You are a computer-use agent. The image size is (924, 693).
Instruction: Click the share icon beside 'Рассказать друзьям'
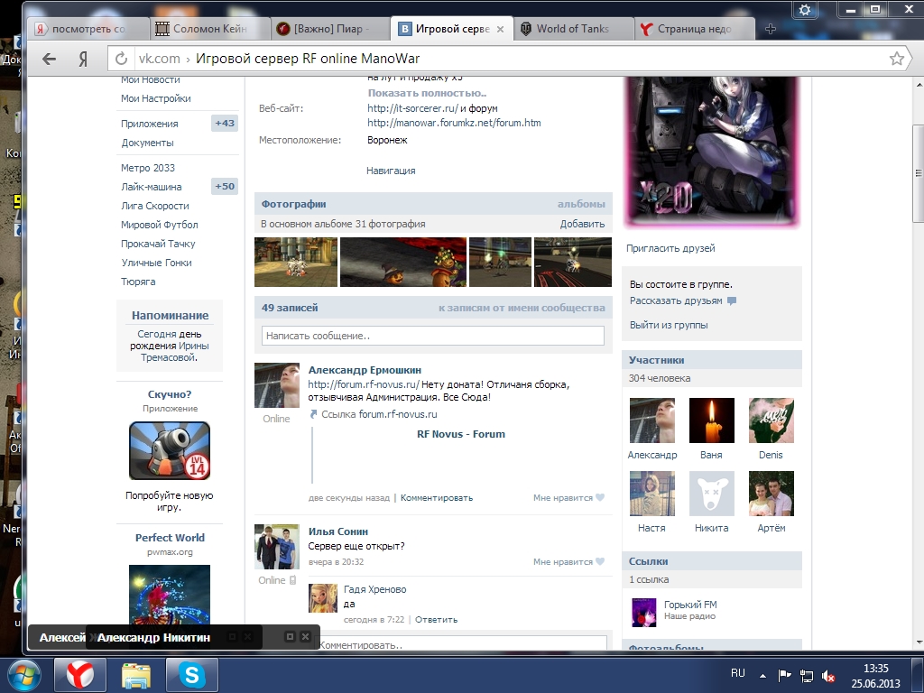pyautogui.click(x=732, y=300)
